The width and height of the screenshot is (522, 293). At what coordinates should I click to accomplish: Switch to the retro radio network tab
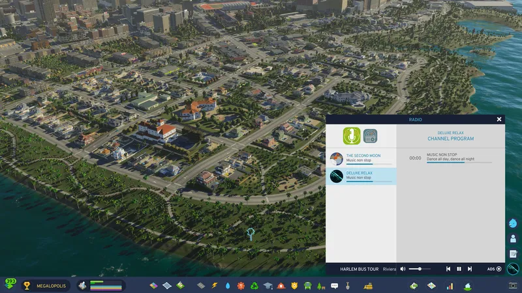[371, 135]
